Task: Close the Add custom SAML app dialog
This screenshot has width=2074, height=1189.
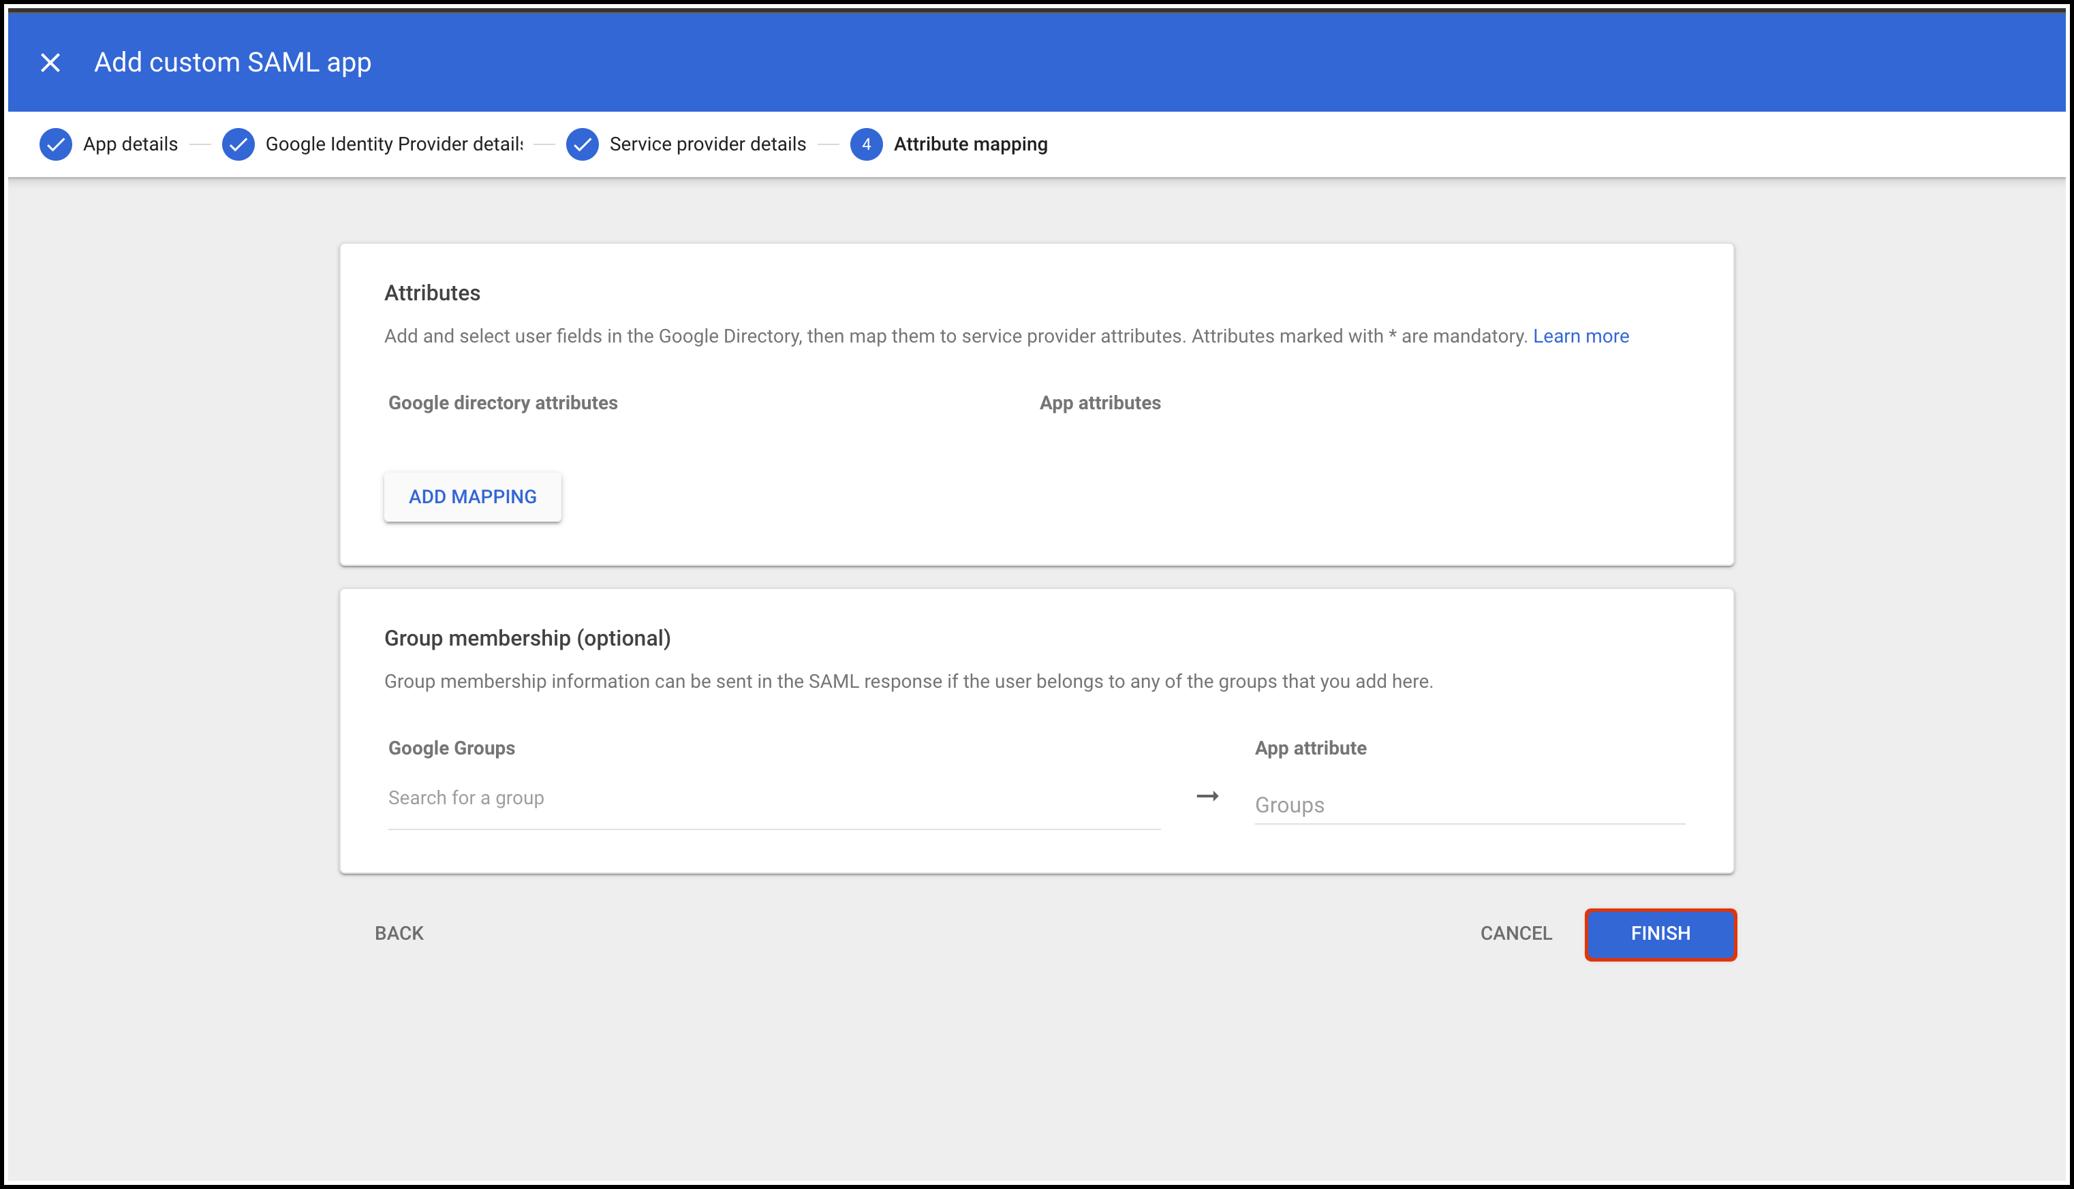Action: (x=50, y=63)
